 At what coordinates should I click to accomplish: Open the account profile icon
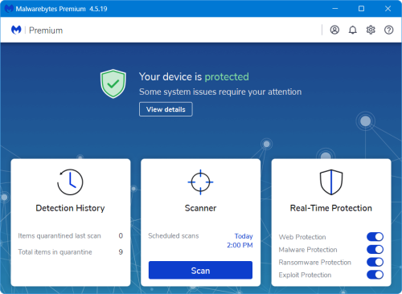click(334, 30)
